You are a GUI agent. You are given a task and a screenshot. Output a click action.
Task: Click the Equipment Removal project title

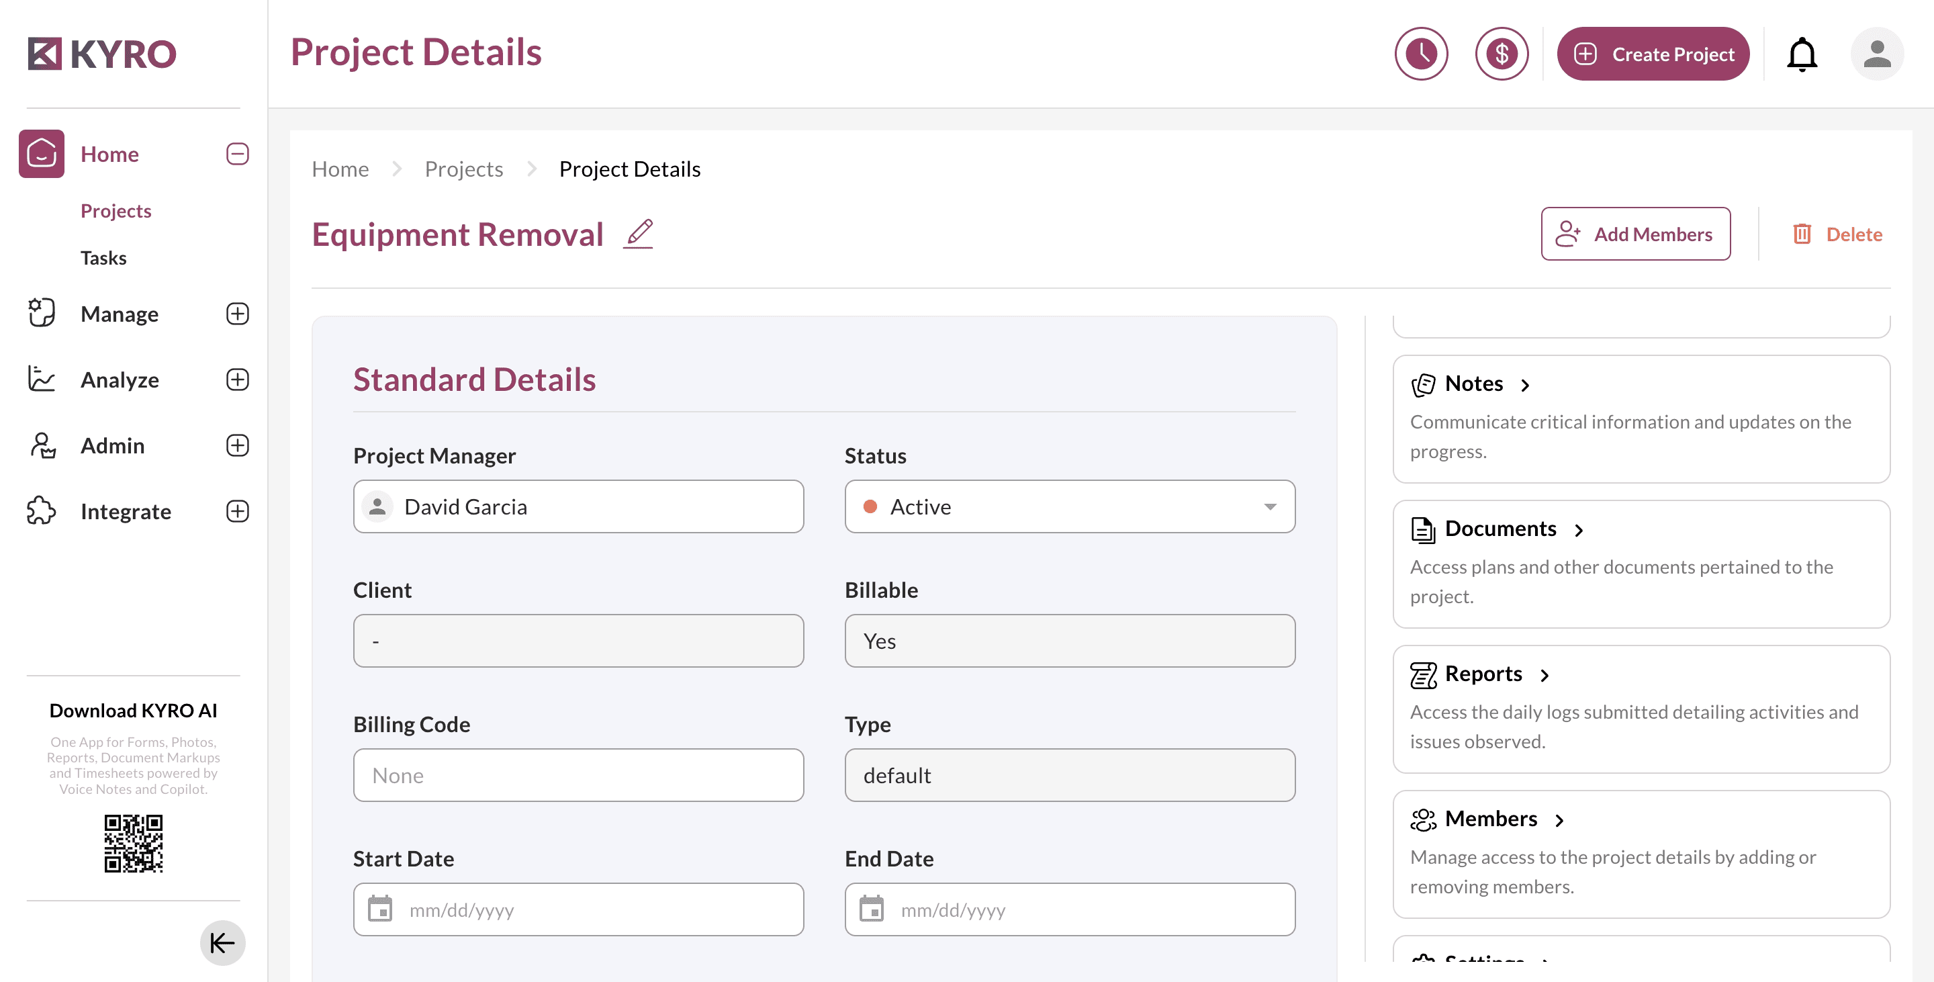point(457,234)
